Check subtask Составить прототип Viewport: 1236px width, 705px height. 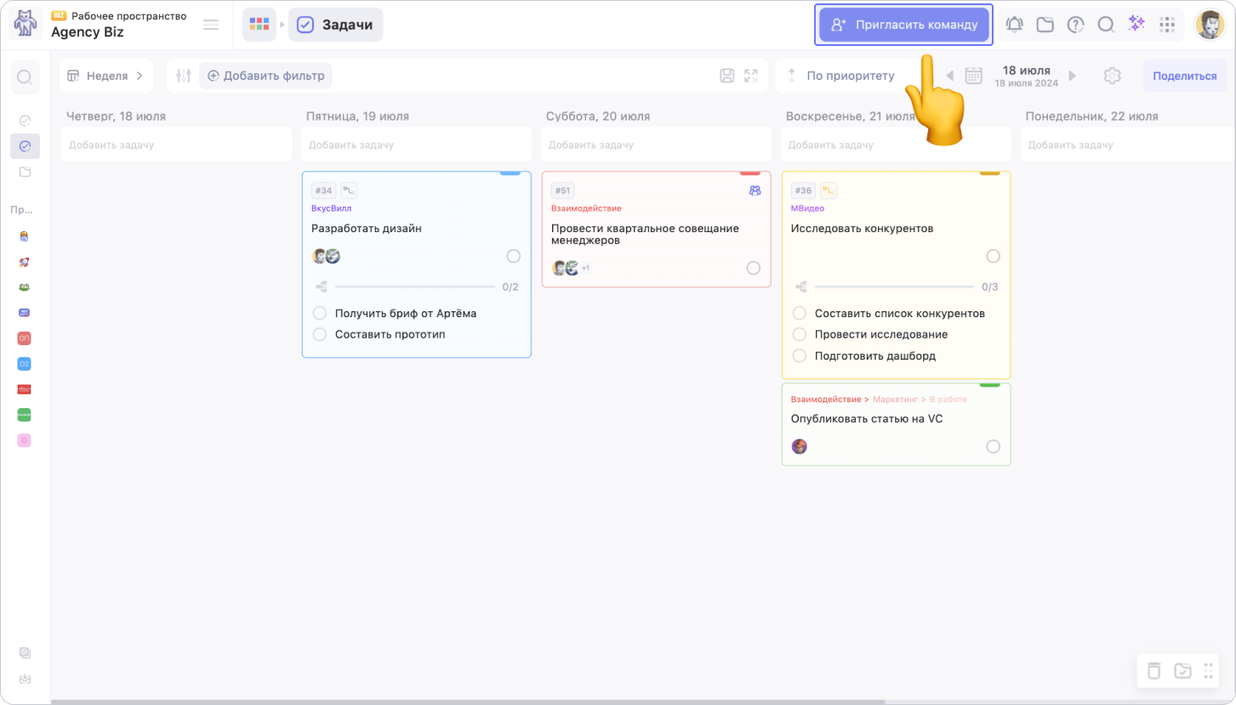click(x=320, y=334)
